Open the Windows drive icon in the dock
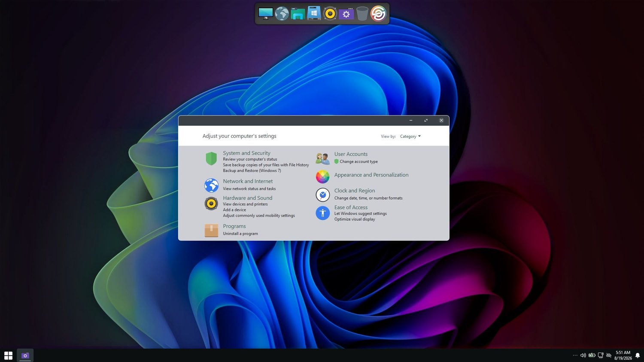The image size is (644, 362). [314, 13]
